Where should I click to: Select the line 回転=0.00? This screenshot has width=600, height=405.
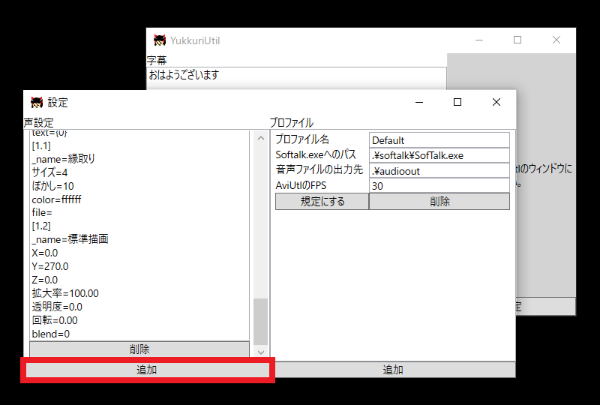point(55,320)
